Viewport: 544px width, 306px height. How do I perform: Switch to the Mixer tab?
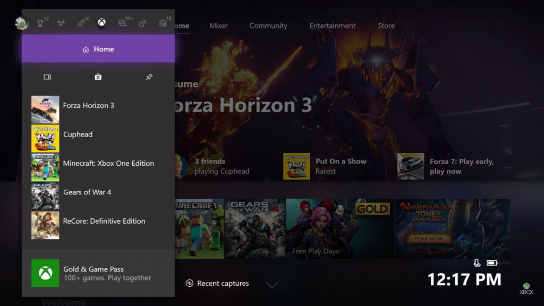click(218, 25)
